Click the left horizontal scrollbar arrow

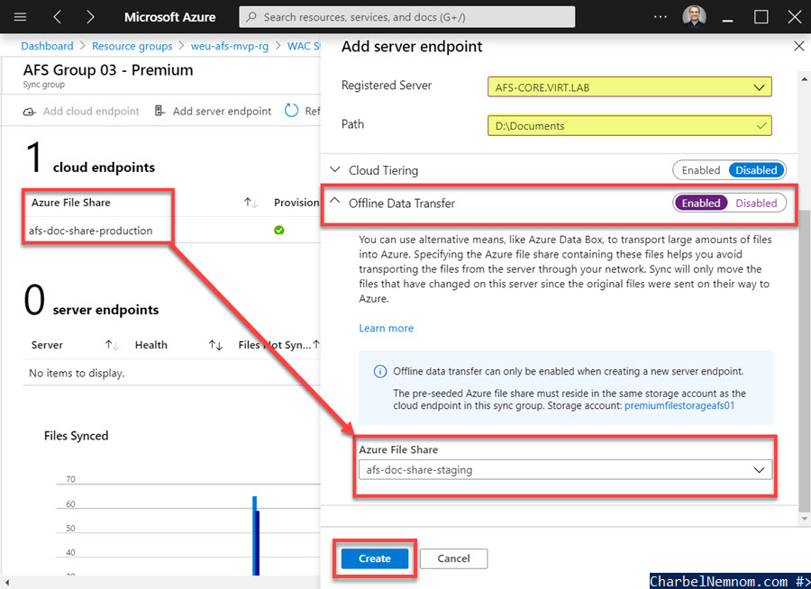click(7, 583)
